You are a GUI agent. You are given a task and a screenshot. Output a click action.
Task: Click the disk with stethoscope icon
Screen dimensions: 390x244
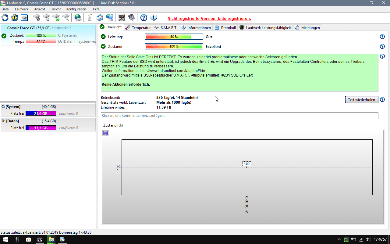click(x=37, y=18)
